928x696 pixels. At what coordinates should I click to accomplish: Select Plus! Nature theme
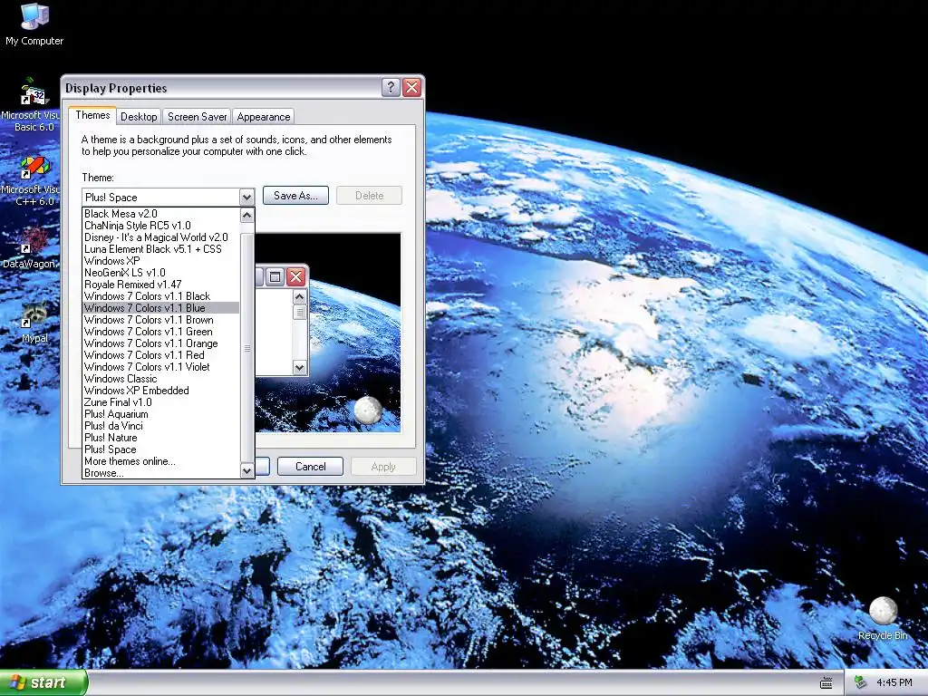pos(161,438)
